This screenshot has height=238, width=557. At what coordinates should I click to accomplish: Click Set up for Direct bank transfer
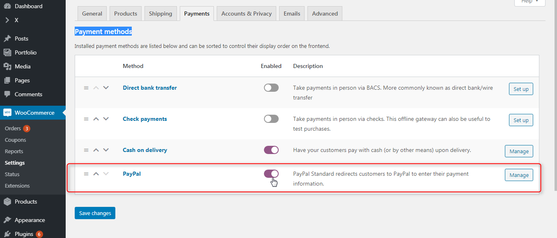click(521, 89)
